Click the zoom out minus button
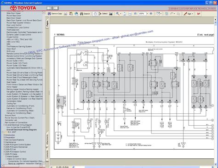The image size is (218, 168). point(135,14)
